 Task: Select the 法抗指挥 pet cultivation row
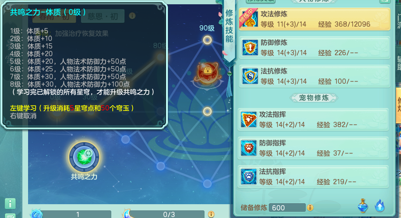pos(313,177)
